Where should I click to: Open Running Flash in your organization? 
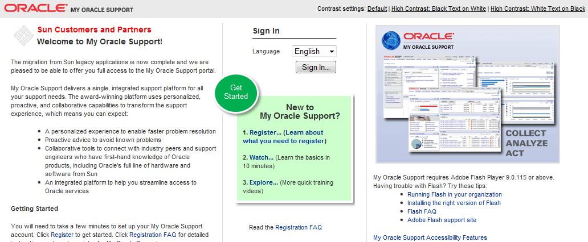point(455,194)
